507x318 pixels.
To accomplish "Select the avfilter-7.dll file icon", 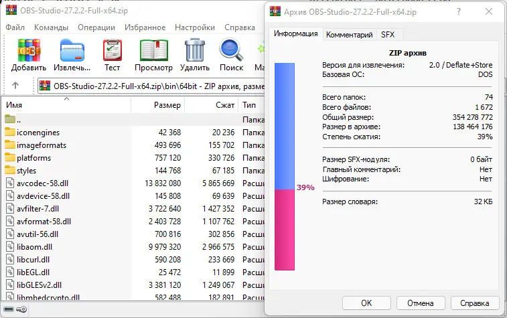I will [10, 208].
